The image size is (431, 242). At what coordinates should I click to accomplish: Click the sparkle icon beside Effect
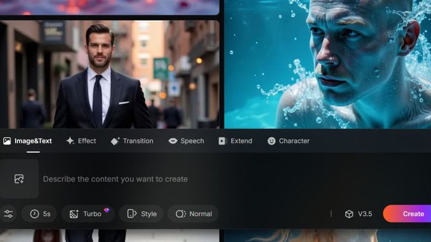pos(70,141)
